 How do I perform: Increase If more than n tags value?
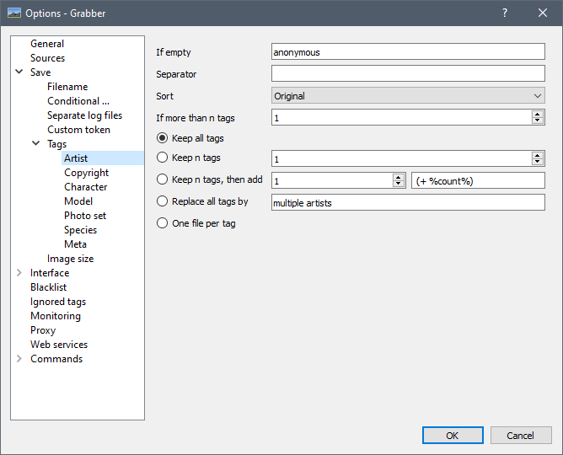537,115
